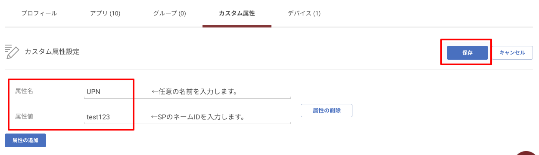
Task: Click the 属性名 label text
Action: [24, 91]
